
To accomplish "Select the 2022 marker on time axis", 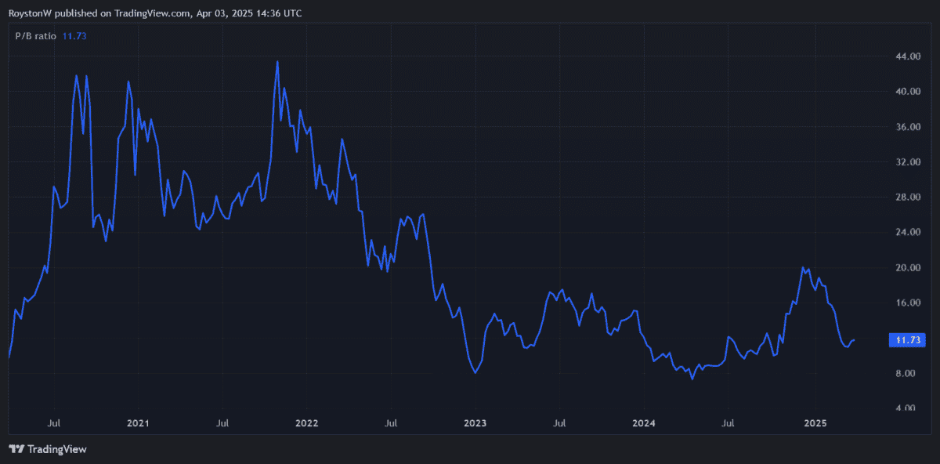I will pyautogui.click(x=306, y=423).
